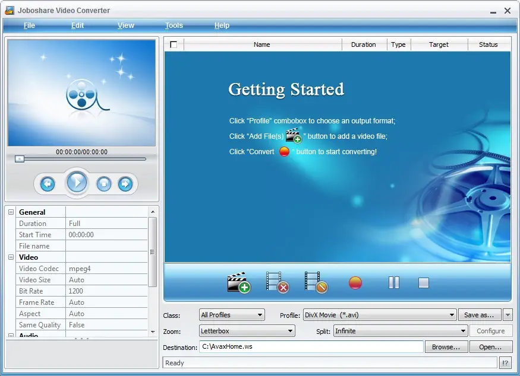520x376 pixels.
Task: Open the Profile combobox DivX Movie (*.avi)
Action: pyautogui.click(x=380, y=315)
